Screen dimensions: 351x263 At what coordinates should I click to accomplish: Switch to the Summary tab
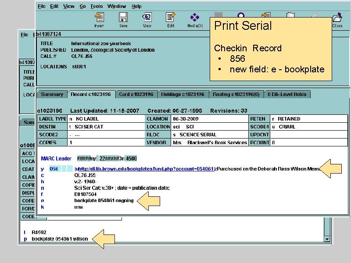[52, 94]
